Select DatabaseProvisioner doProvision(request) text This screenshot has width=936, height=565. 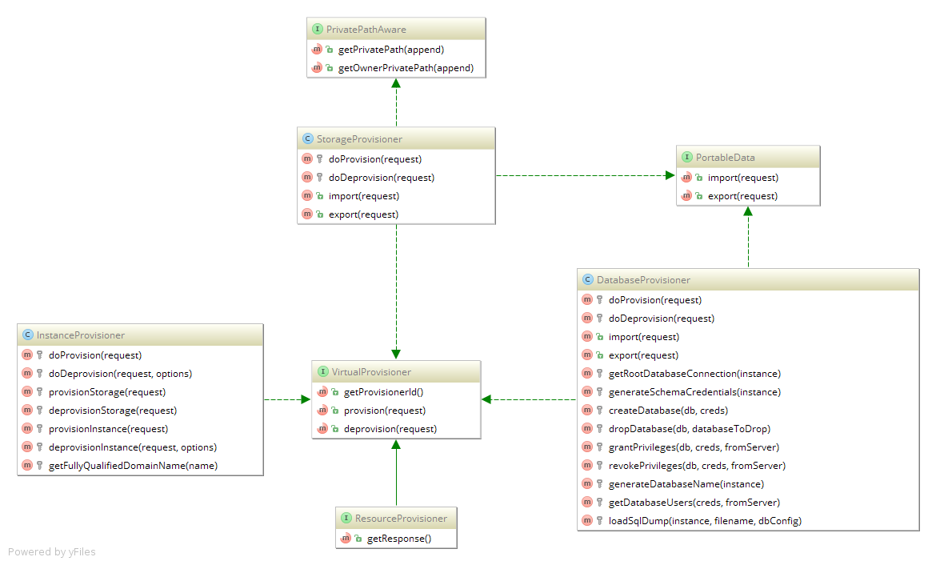655,300
